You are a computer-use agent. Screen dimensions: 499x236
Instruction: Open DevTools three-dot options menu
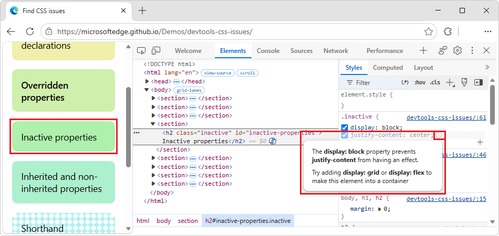(472, 50)
